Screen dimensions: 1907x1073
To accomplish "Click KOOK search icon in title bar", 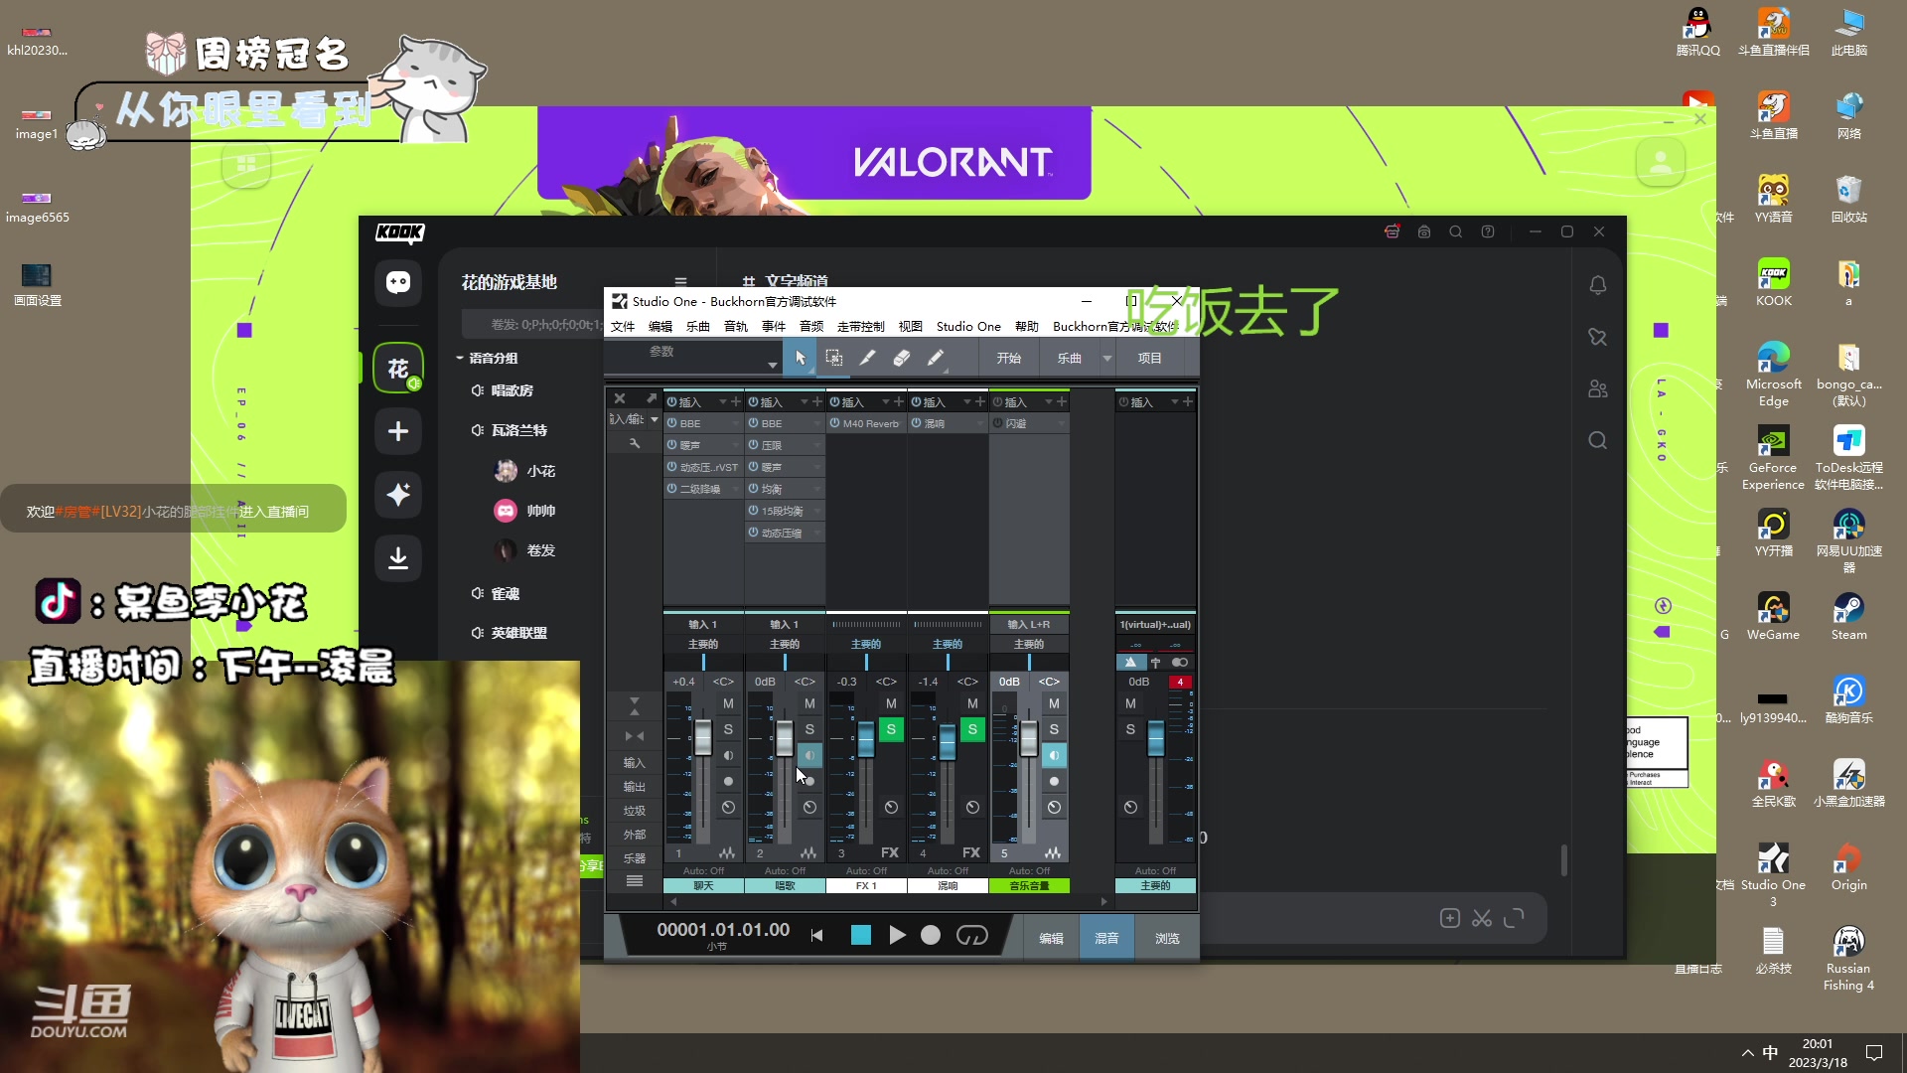I will click(1456, 232).
